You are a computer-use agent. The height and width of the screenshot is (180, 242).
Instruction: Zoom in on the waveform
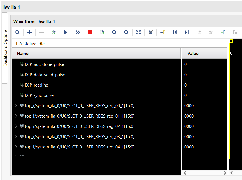click(x=114, y=32)
